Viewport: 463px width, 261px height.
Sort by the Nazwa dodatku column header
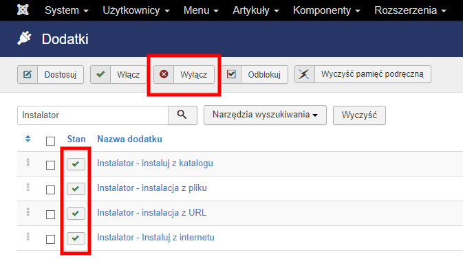129,139
